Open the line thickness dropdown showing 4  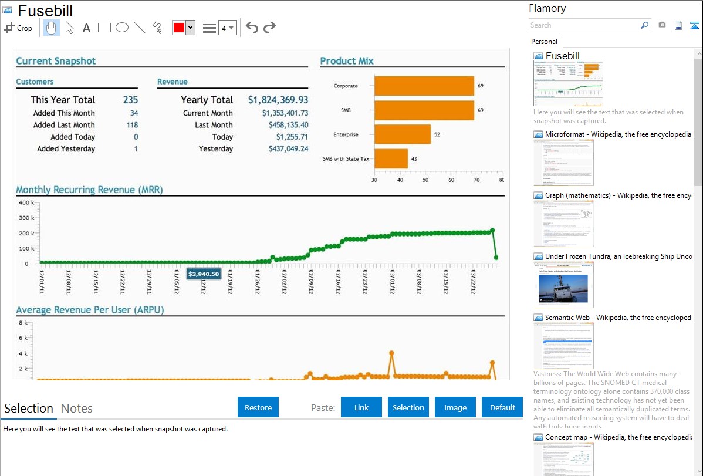point(228,28)
